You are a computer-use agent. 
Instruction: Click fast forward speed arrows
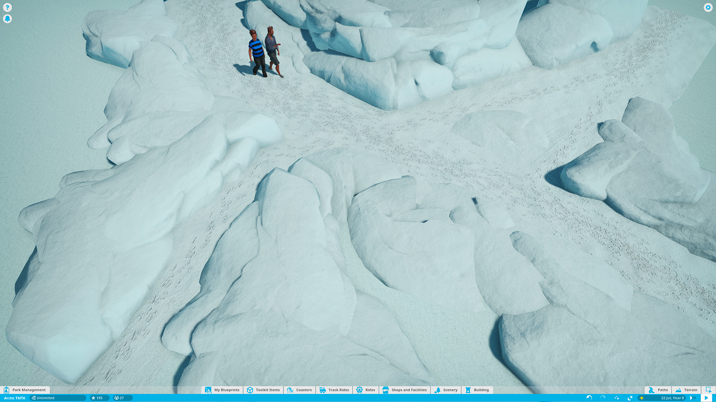point(693,398)
